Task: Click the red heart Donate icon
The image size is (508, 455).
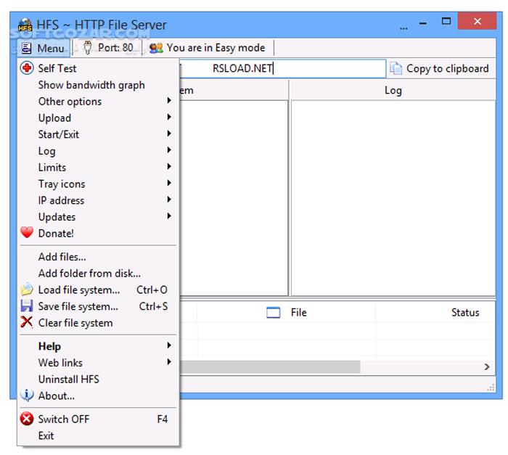Action: (27, 232)
